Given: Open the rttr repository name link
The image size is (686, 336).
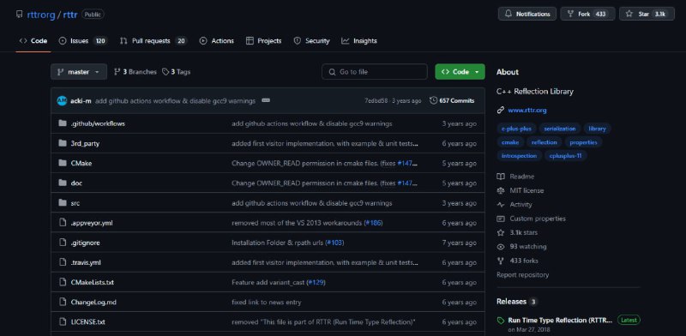Looking at the screenshot, I should (x=70, y=15).
